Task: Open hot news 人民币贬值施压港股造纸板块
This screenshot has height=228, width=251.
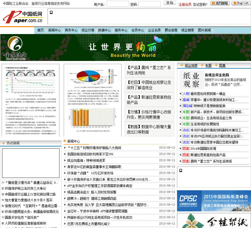Action: tap(25, 223)
